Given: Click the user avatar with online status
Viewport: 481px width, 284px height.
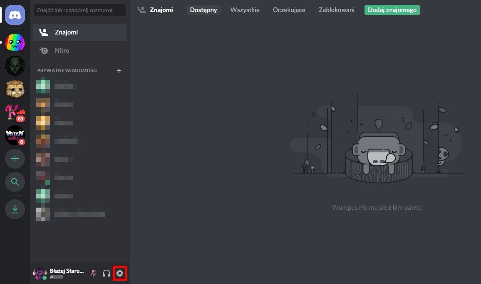Looking at the screenshot, I should pos(40,273).
